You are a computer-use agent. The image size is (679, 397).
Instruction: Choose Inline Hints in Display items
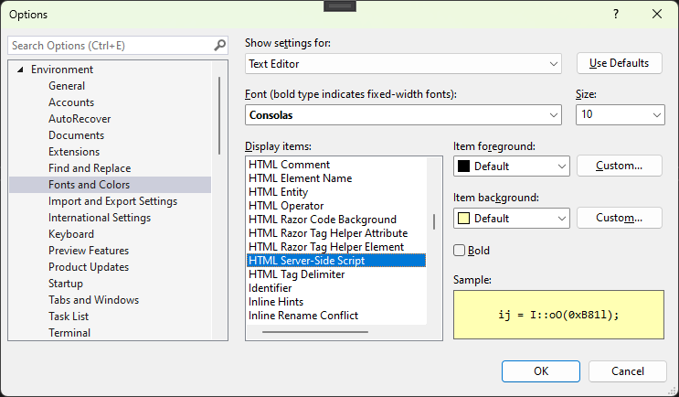coord(276,302)
